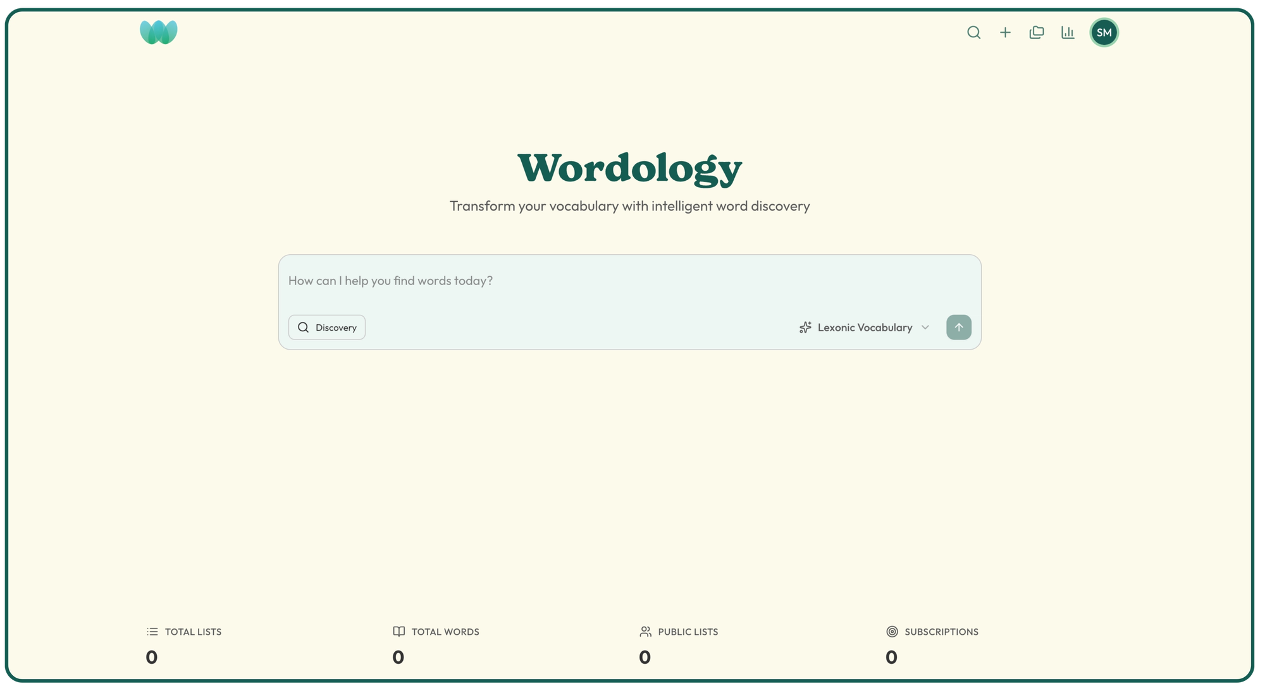Click the plus icon to add new
1265x686 pixels.
[1005, 32]
